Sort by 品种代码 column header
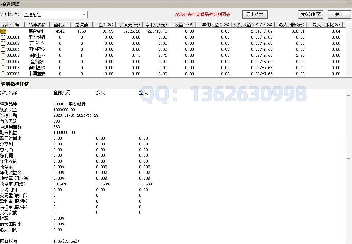Screen dimensions: 352x244 (x=12, y=24)
